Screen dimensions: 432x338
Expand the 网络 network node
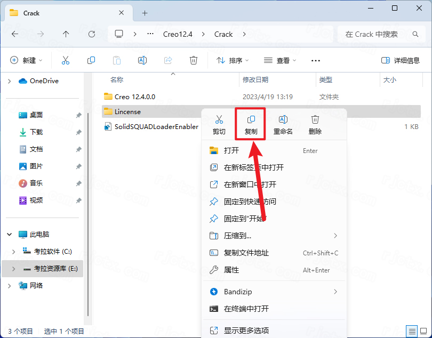pyautogui.click(x=10, y=286)
